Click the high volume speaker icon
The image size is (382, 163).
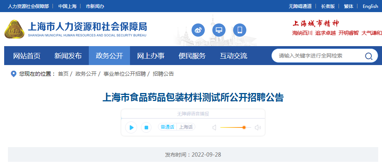[x=258, y=127]
